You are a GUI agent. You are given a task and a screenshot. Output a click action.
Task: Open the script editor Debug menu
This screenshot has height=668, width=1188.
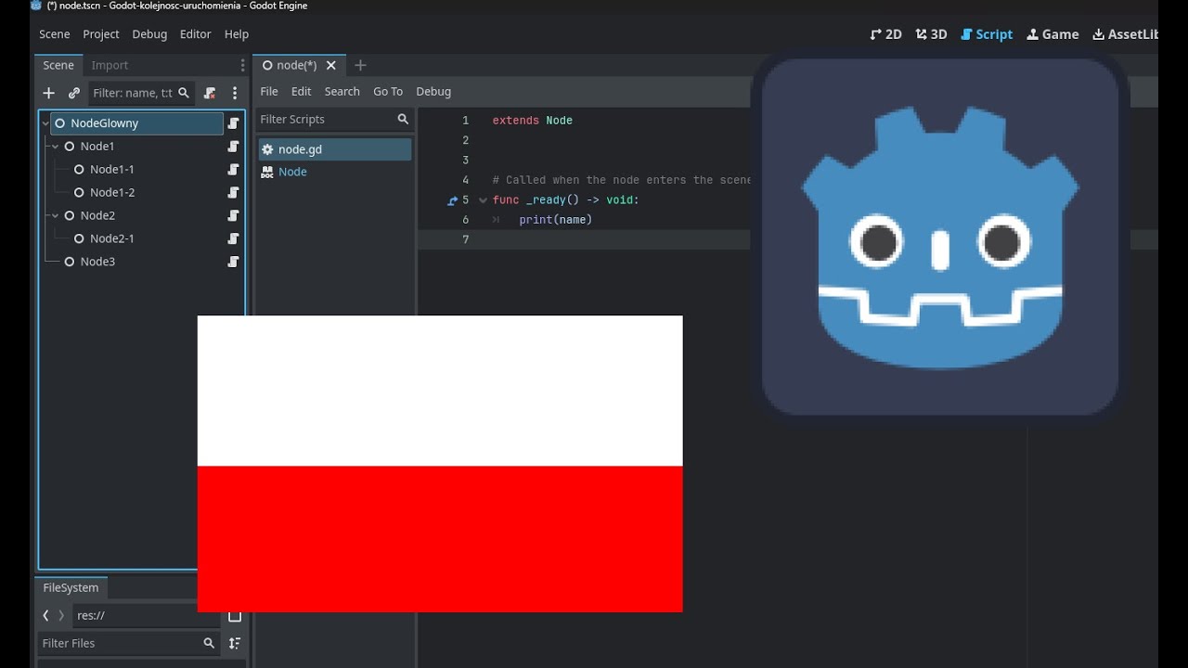point(433,92)
